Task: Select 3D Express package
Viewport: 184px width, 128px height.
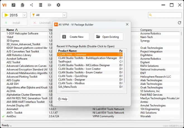Action: [x=13, y=41]
